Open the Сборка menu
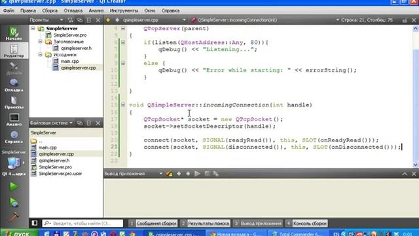 click(x=50, y=10)
